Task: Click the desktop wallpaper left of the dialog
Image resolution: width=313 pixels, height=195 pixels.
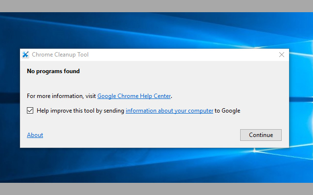Action: pyautogui.click(x=10, y=97)
